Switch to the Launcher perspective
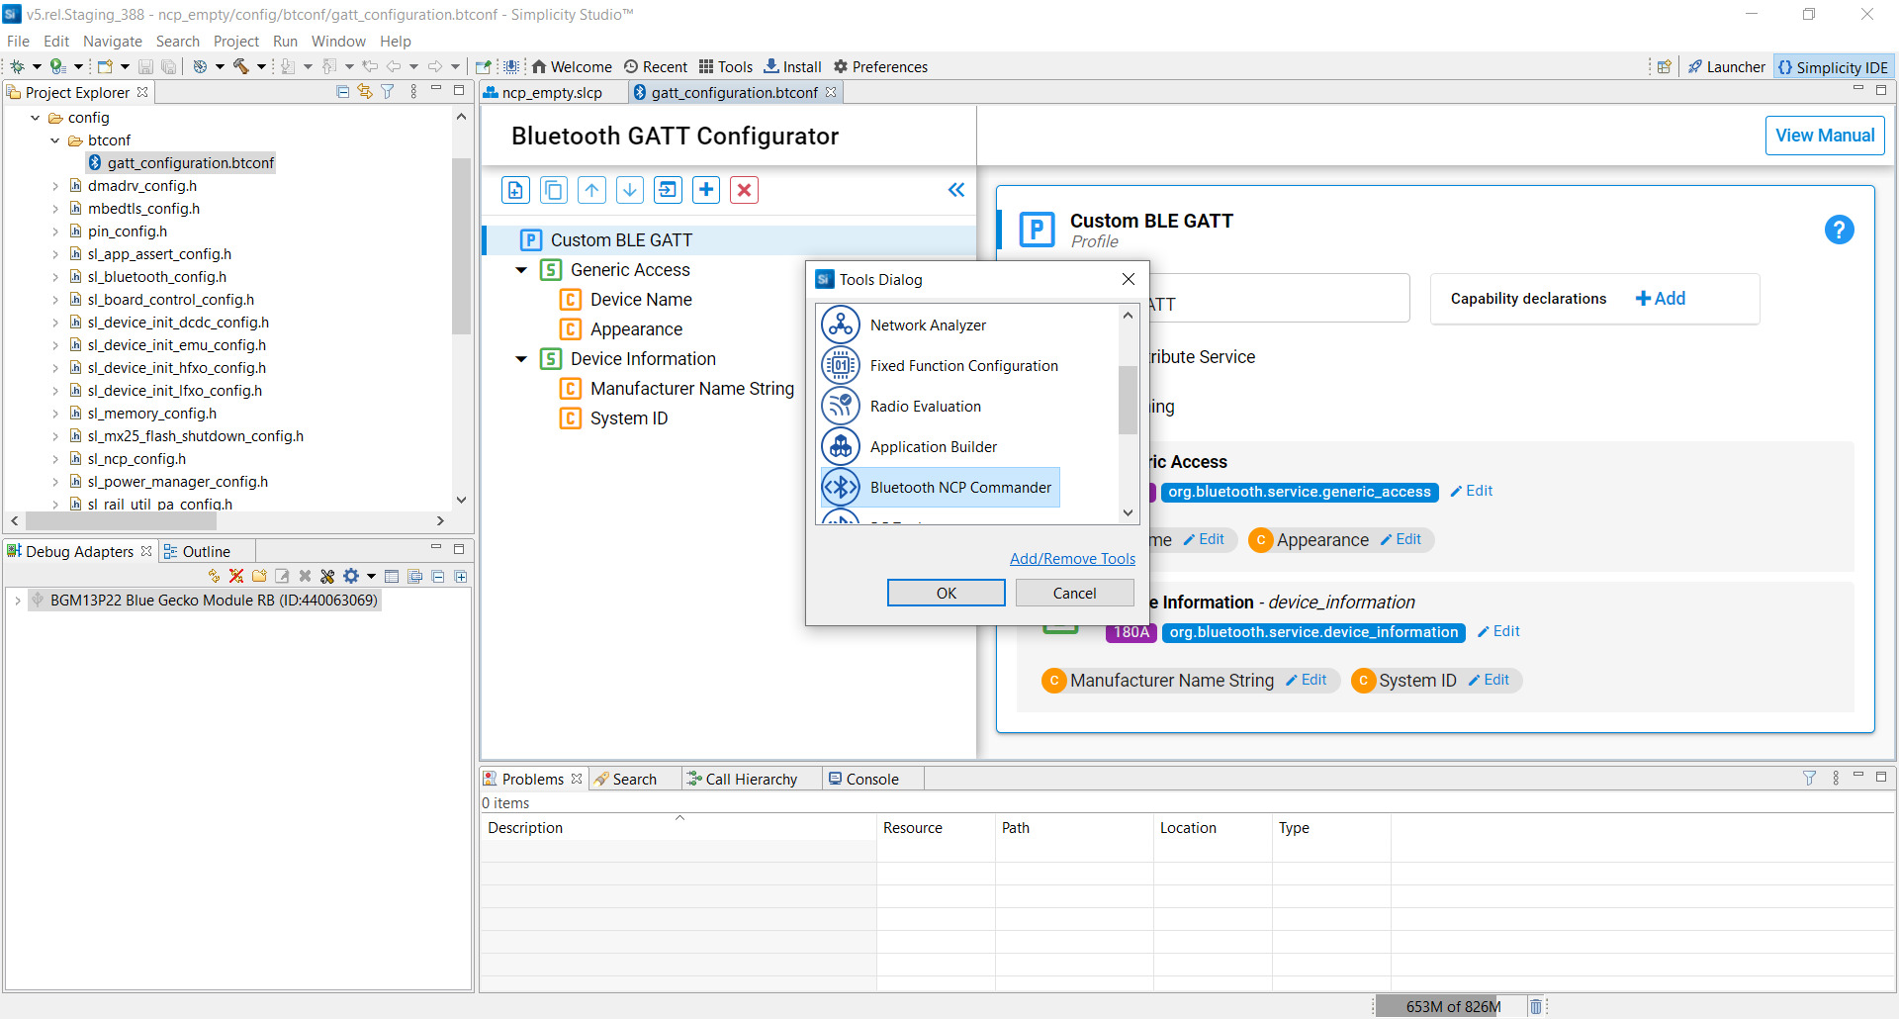Viewport: 1899px width, 1019px height. point(1727,67)
